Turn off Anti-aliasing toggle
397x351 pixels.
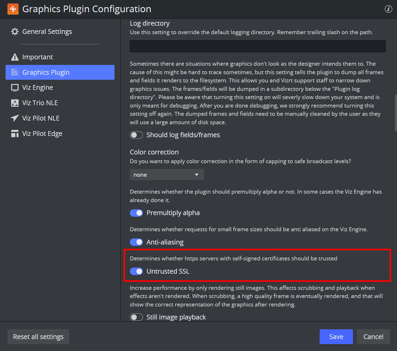click(x=136, y=242)
